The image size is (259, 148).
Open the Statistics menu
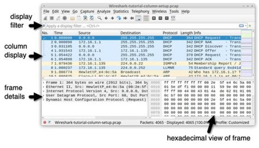(121, 11)
